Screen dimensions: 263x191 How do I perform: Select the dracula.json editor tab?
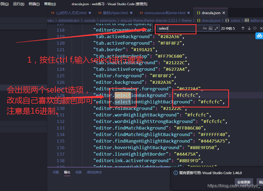click(x=211, y=13)
